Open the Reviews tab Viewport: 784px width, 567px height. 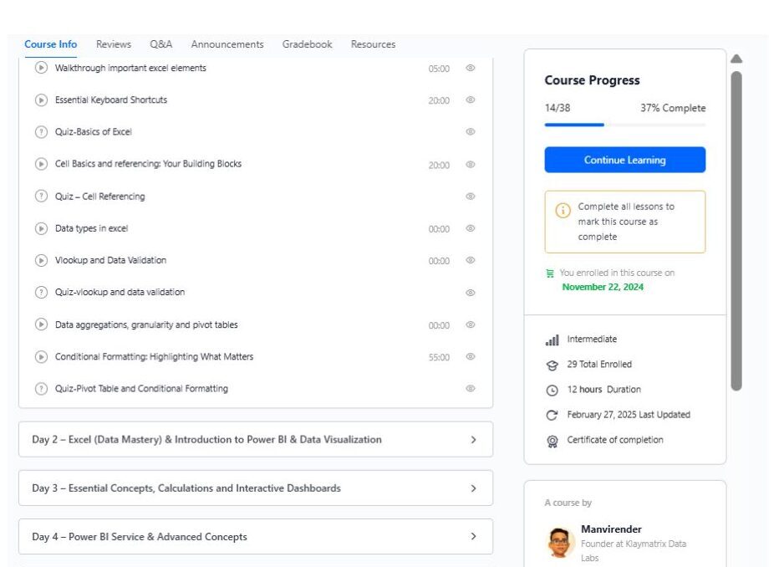tap(114, 44)
